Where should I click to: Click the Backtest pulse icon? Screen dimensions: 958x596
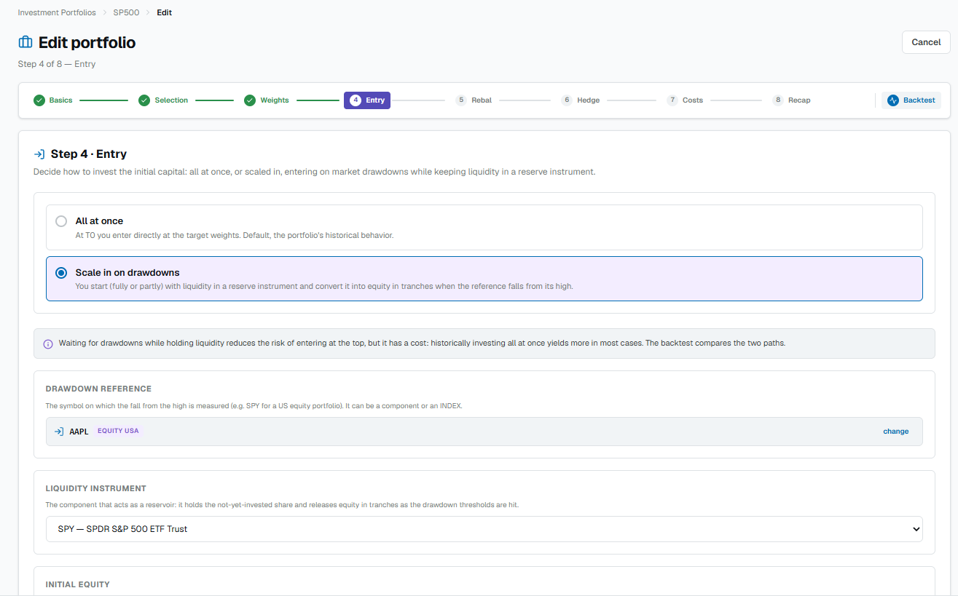(x=893, y=100)
